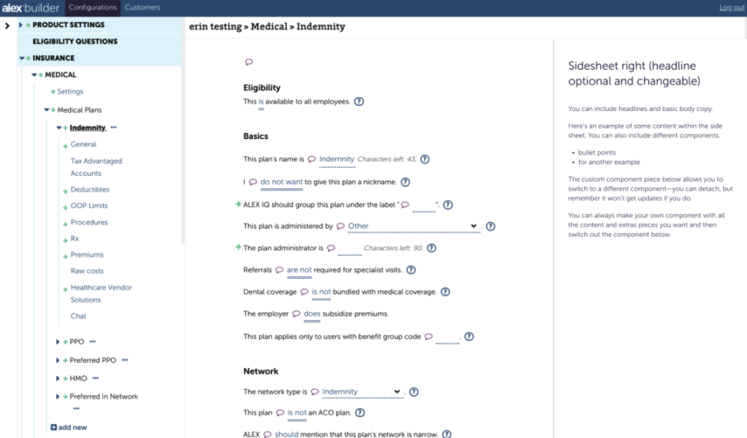Switch to the Customers tab

[x=142, y=7]
